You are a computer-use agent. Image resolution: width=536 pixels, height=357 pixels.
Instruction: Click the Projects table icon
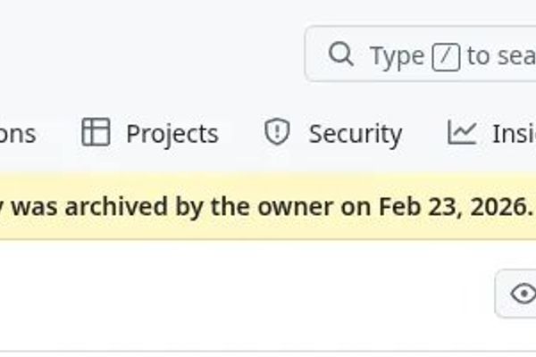[x=96, y=133]
